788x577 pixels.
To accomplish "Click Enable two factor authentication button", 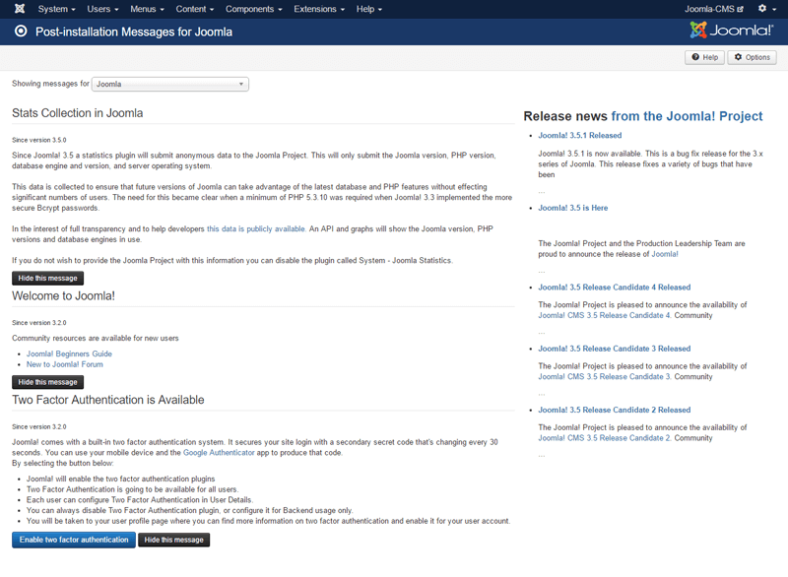I will [x=74, y=540].
